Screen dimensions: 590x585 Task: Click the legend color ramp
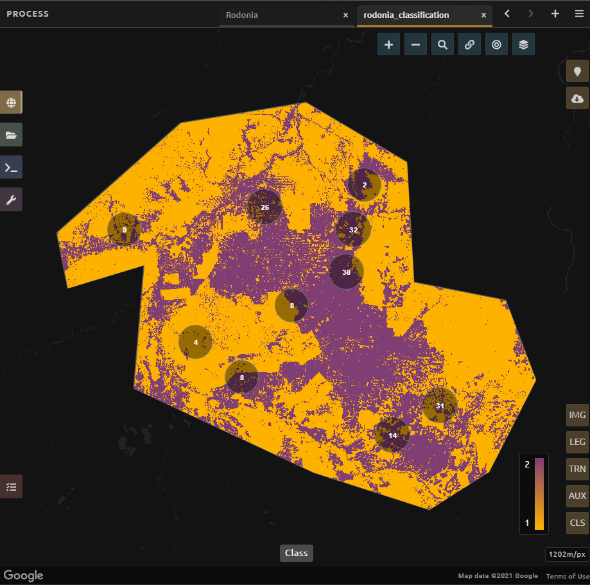point(539,494)
